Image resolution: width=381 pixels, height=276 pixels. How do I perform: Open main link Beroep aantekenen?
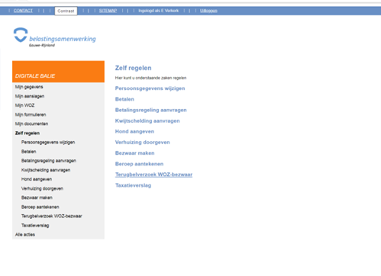coord(139,164)
